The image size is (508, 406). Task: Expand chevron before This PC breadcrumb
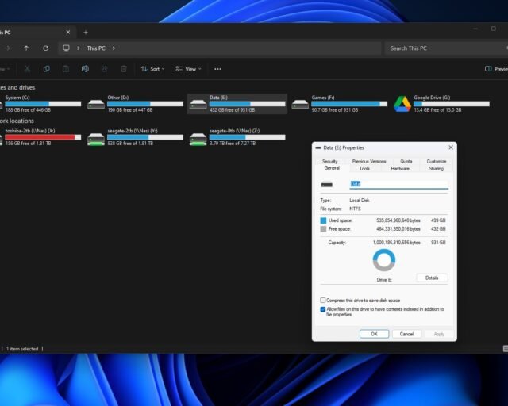pyautogui.click(x=79, y=48)
